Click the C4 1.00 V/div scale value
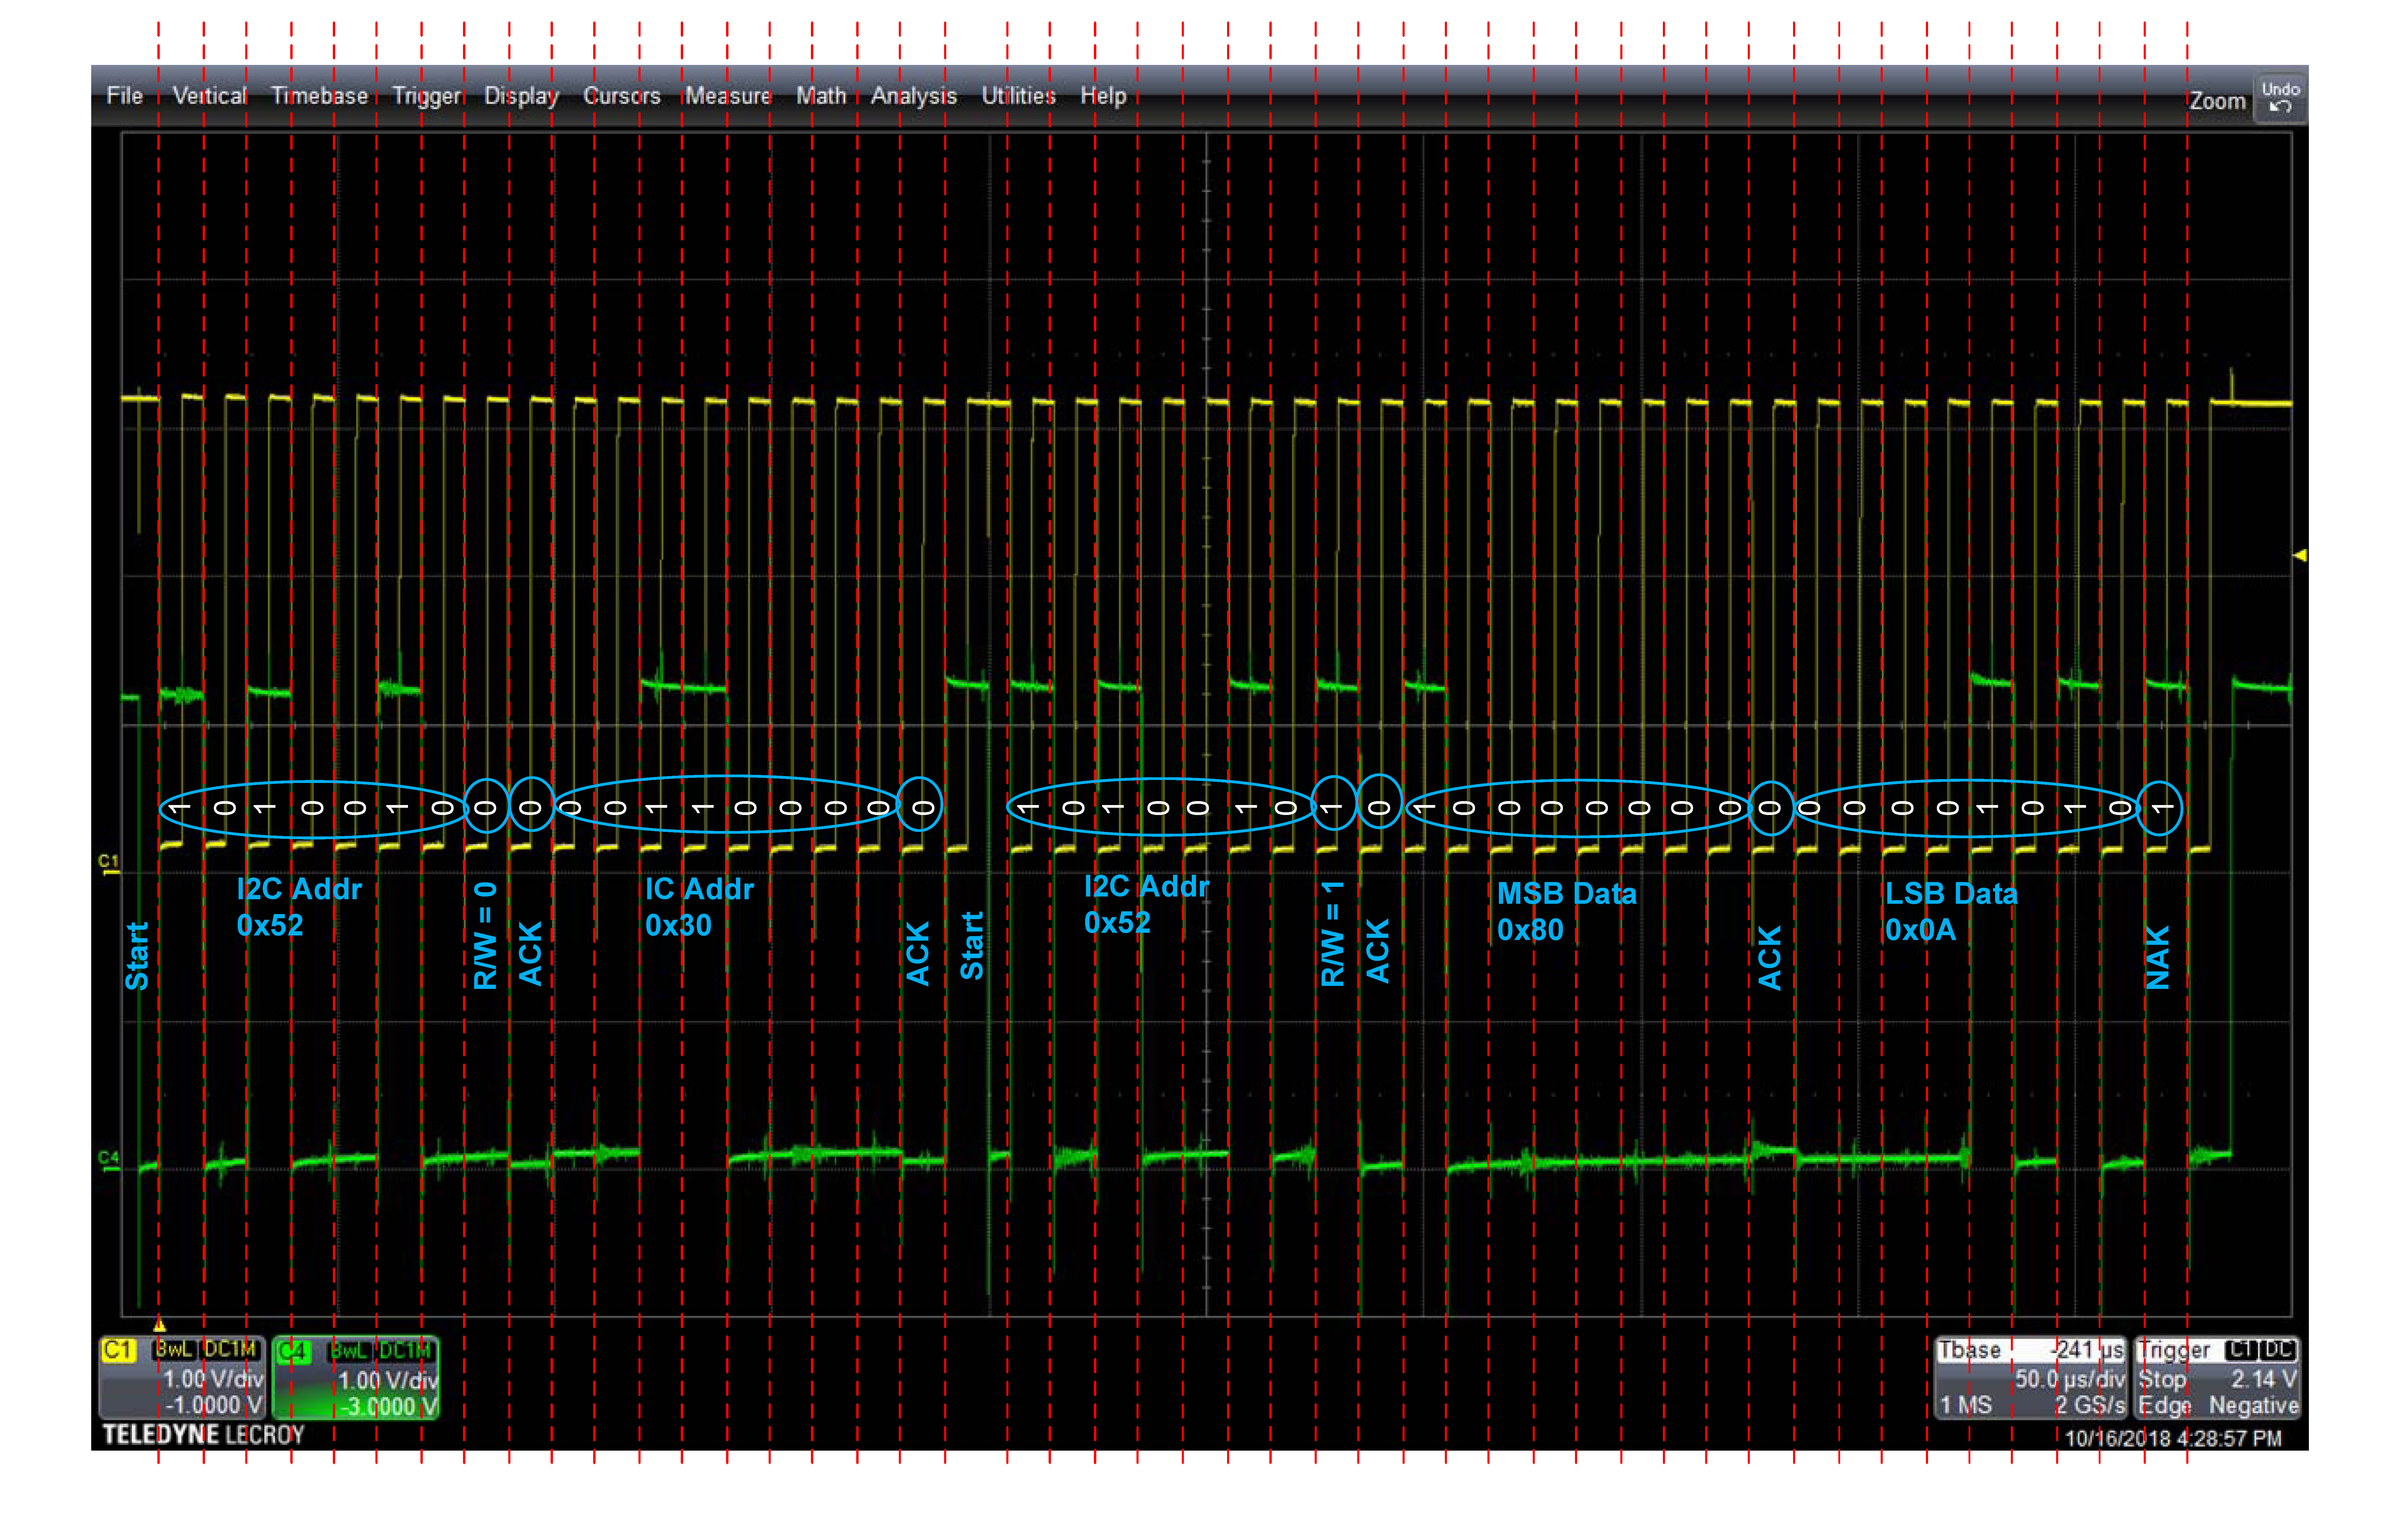2401x1540 pixels. click(388, 1380)
